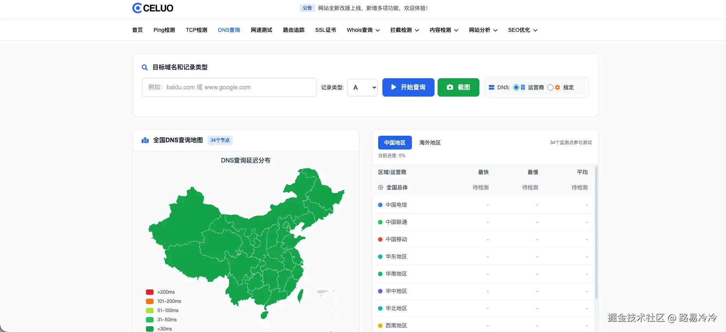The image size is (726, 332).
Task: Click the 全国总体 row label
Action: click(397, 187)
